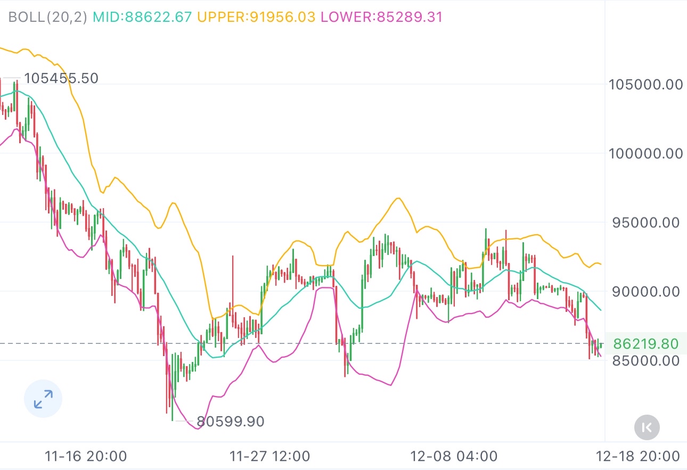Click 11-16 20:00 time axis label
This screenshot has height=470, width=687.
tap(86, 456)
